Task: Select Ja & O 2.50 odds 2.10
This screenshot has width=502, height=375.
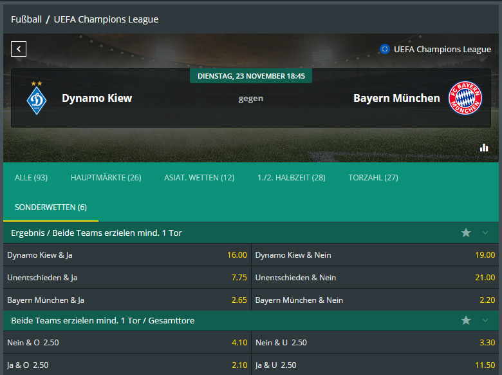Action: click(x=127, y=365)
